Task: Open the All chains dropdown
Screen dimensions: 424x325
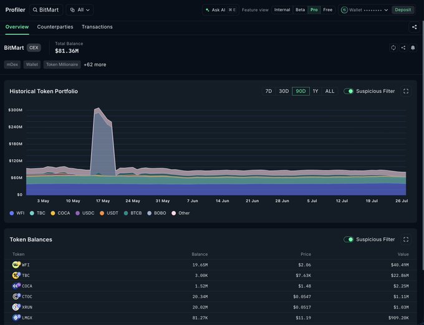Action: (80, 10)
